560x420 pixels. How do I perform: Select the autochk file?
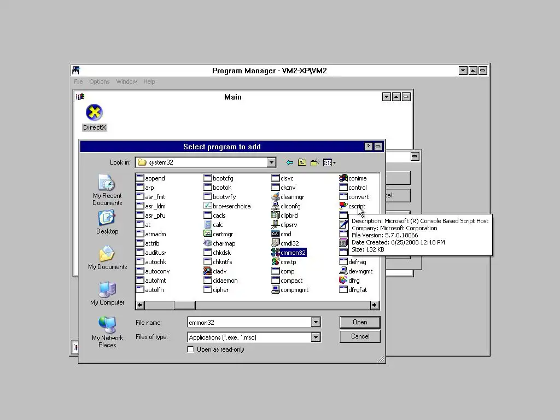pos(151,262)
